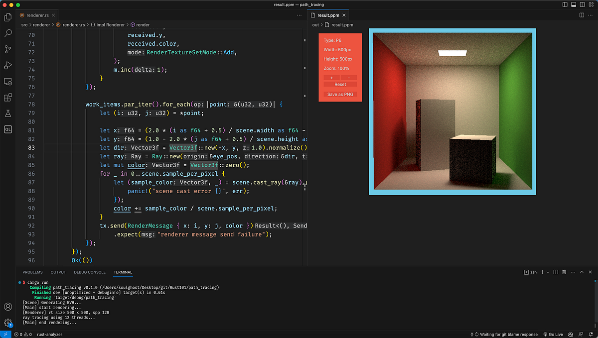Kill the terminal using the trash icon

click(x=564, y=272)
